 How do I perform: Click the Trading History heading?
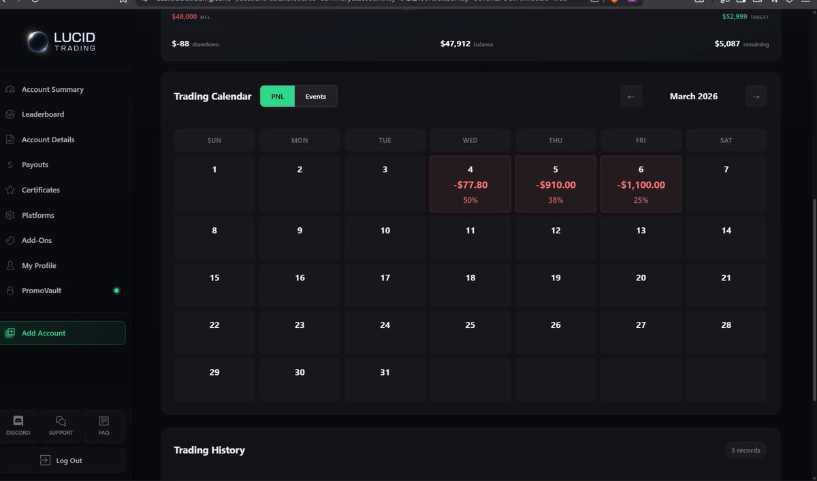209,450
